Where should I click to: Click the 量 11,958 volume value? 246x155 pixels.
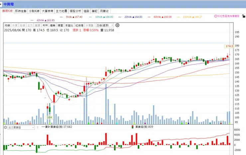(107, 30)
